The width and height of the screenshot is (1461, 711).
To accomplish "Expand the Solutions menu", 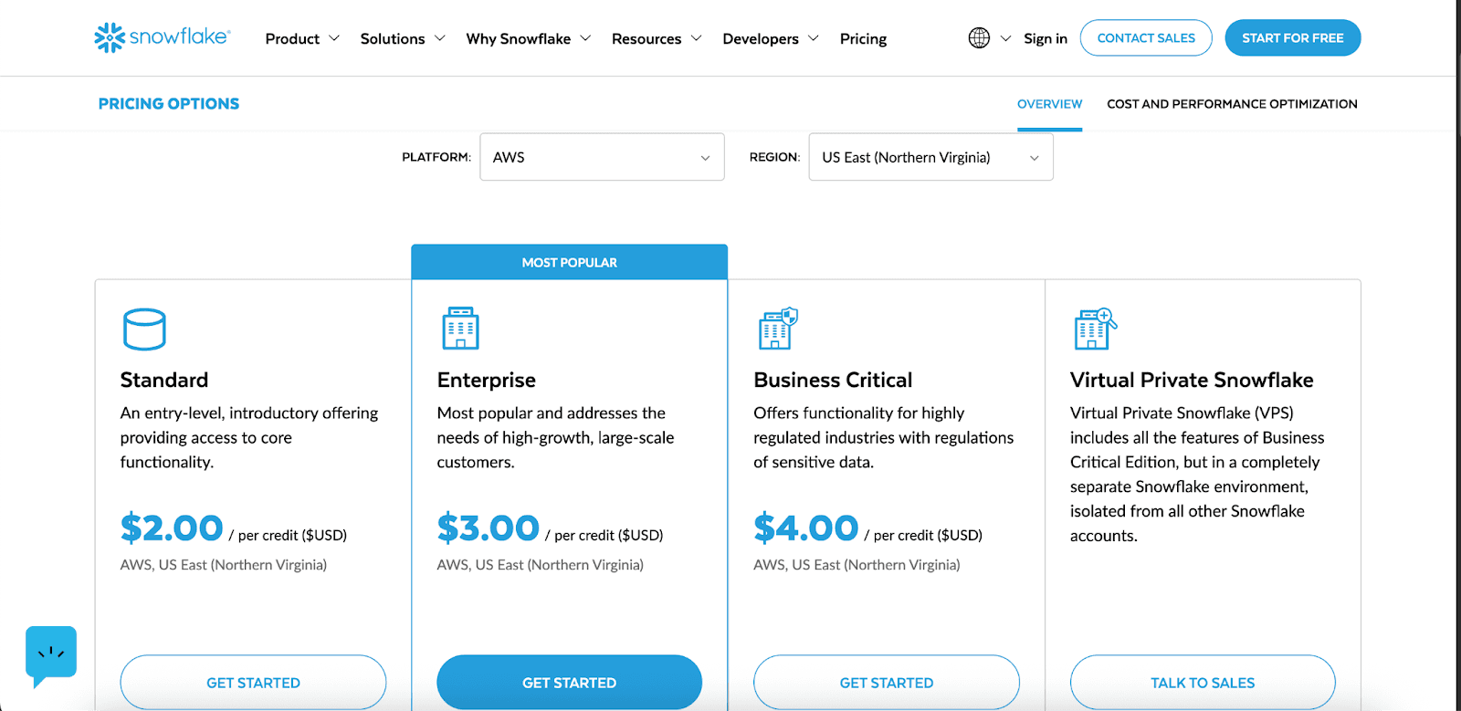I will 403,38.
